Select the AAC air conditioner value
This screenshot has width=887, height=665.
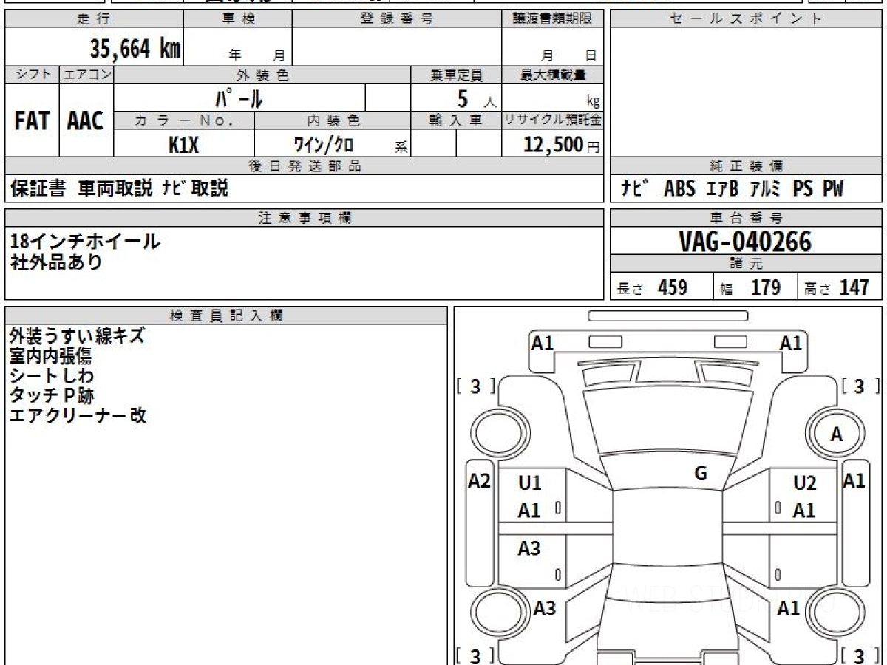click(86, 120)
